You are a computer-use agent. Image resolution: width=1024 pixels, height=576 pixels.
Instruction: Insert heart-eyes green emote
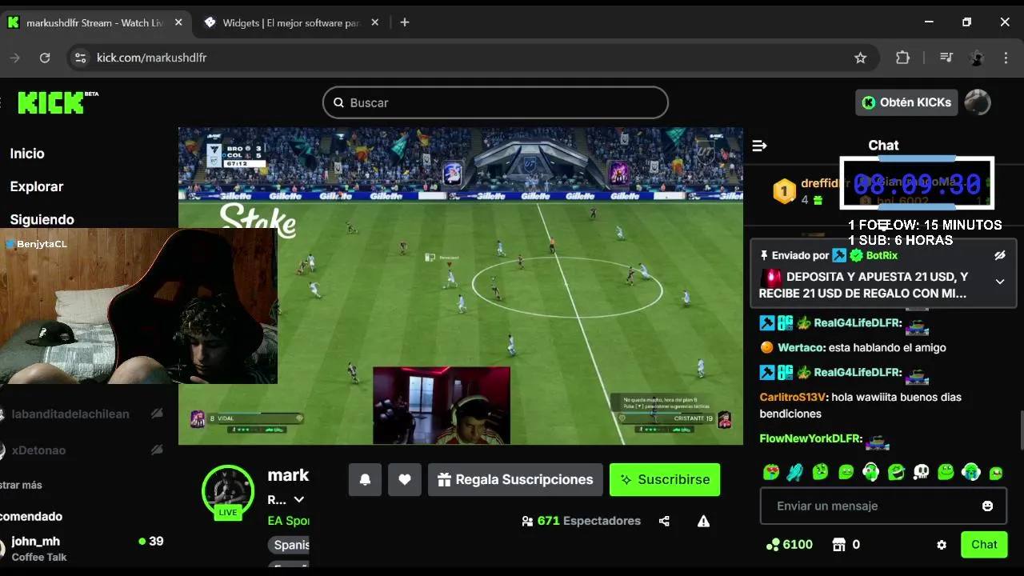[x=770, y=472]
